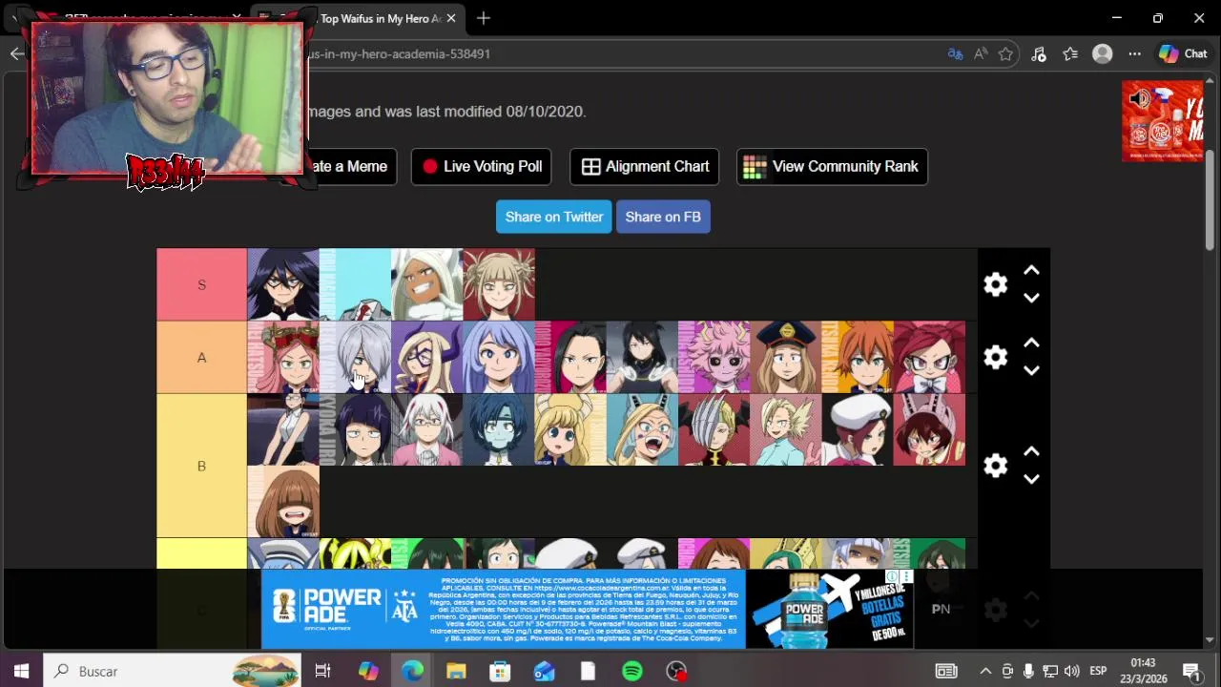Open Copilot Chat button

point(1183,54)
